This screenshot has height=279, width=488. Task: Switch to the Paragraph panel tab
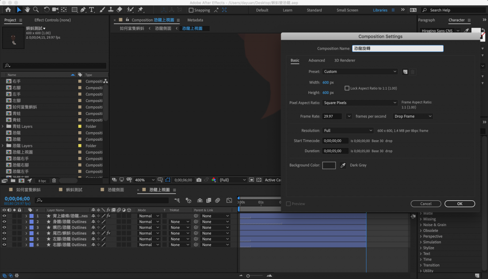[427, 20]
